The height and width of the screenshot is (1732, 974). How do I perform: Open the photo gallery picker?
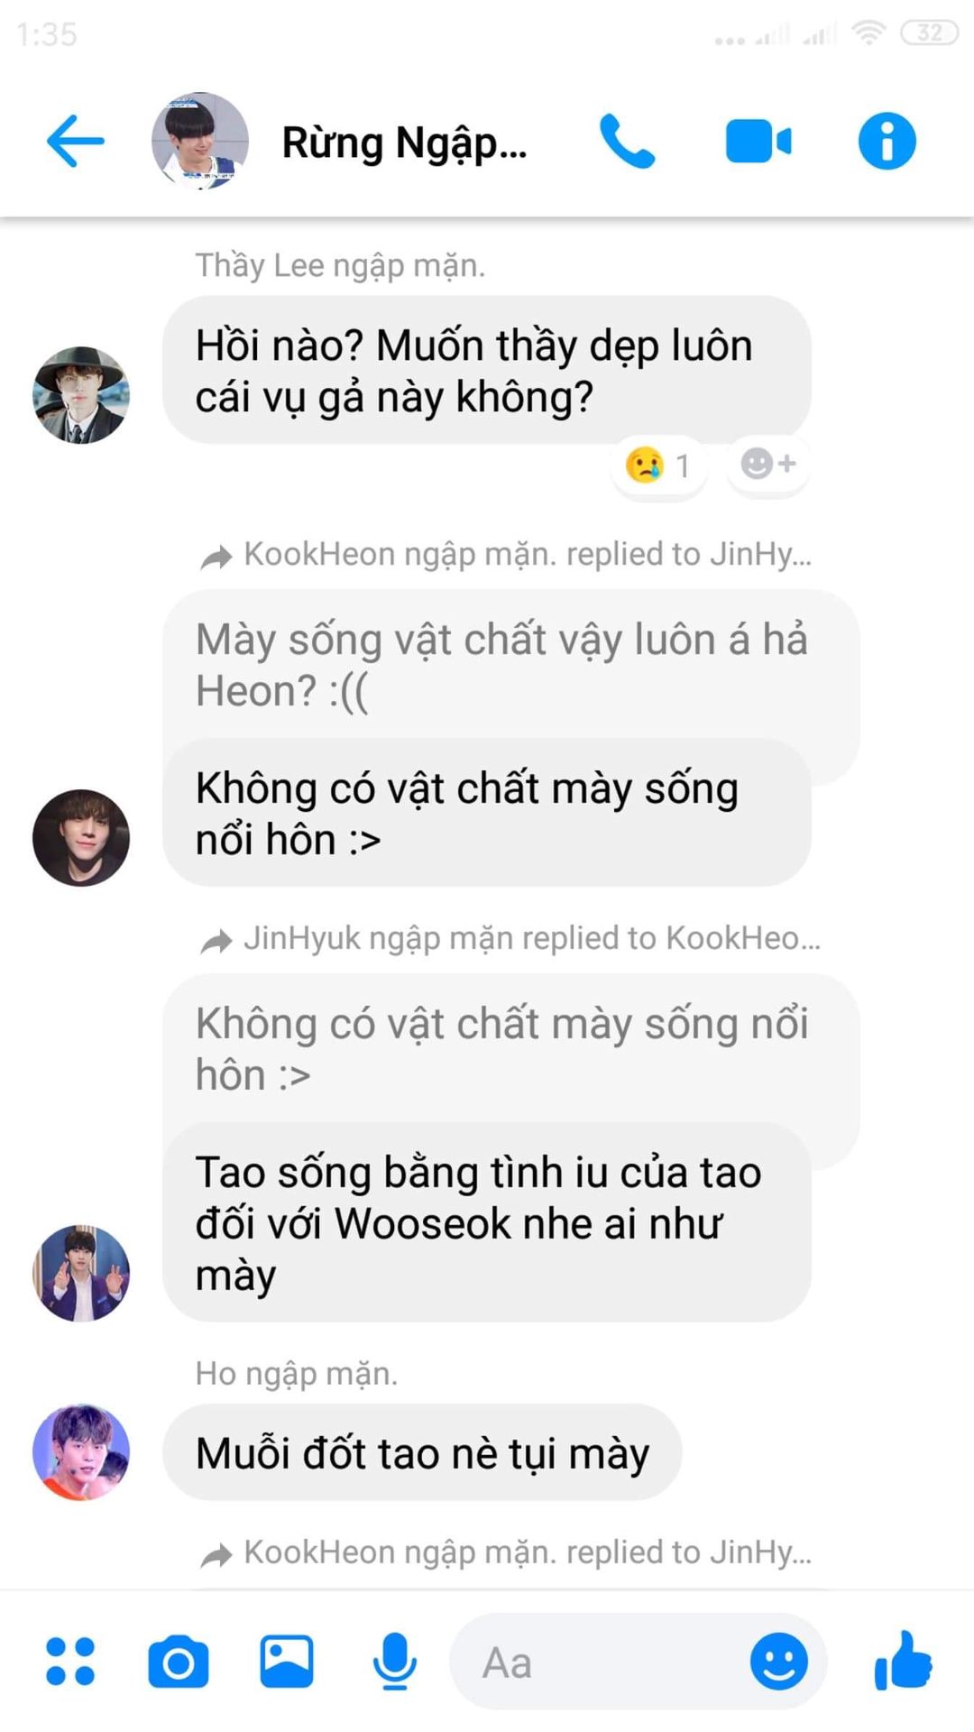(287, 1662)
